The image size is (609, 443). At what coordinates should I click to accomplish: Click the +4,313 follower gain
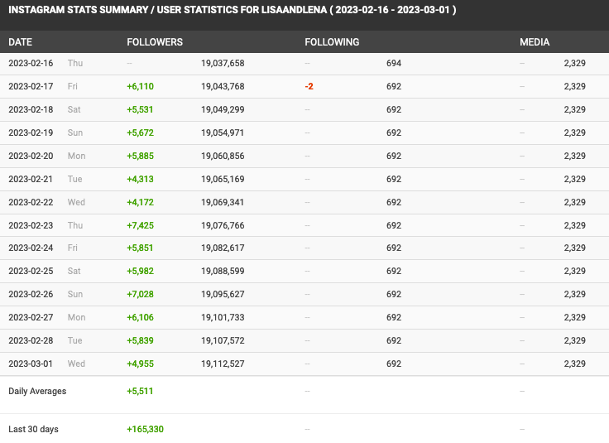tap(140, 179)
